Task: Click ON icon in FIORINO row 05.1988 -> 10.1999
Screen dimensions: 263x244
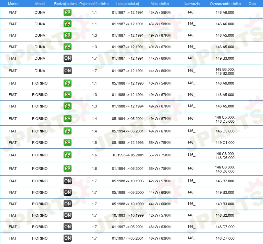Action: coord(68,204)
